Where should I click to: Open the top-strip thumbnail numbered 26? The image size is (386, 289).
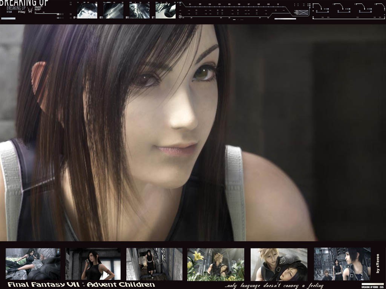pyautogui.click(x=139, y=11)
